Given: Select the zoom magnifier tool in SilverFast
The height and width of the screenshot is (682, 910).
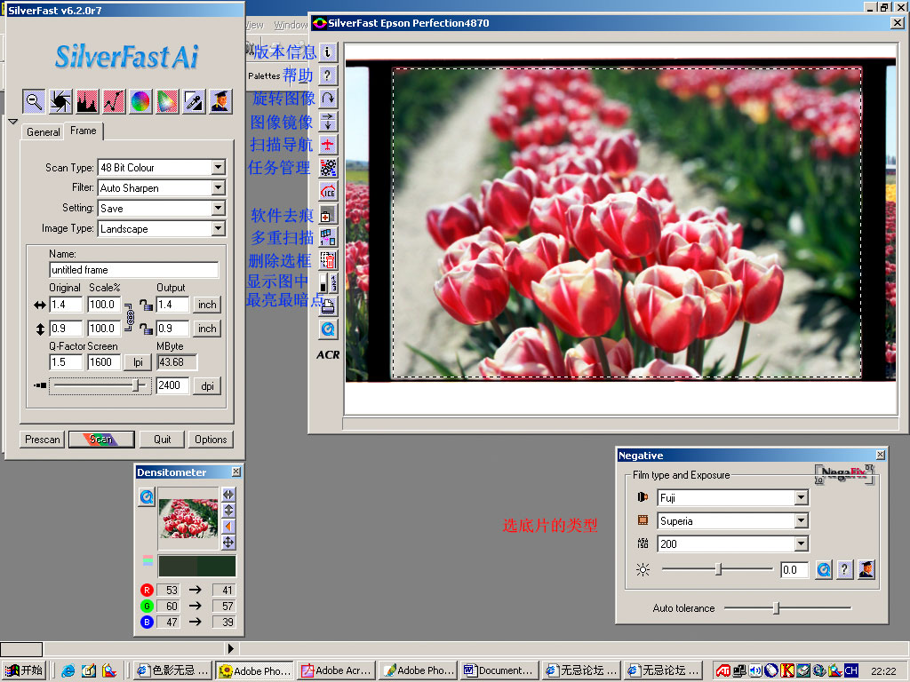Looking at the screenshot, I should pos(34,101).
